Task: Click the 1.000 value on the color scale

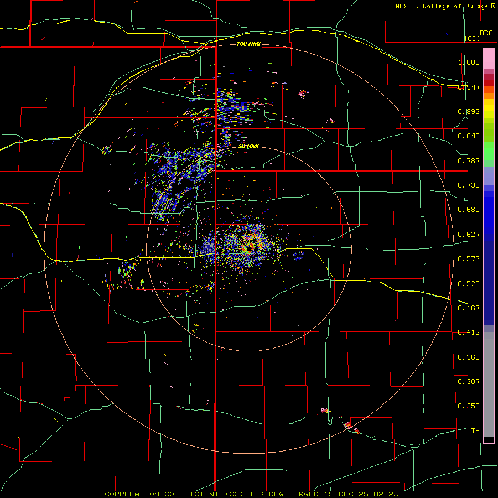Action: coord(469,62)
